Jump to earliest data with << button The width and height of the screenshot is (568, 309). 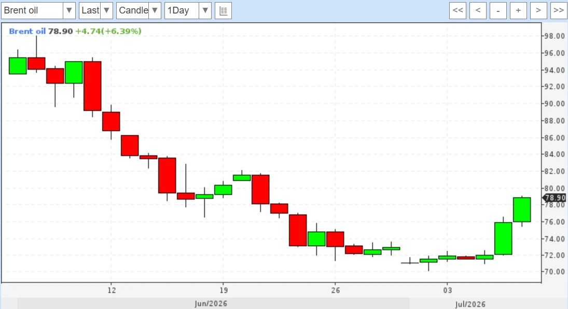[458, 10]
